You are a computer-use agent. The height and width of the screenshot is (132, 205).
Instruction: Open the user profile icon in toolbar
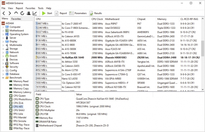pos(28,13)
